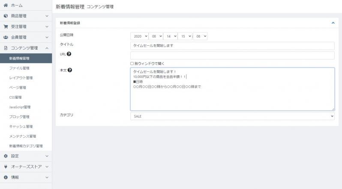Click the plug icon for オーナーズストア
The height and width of the screenshot is (189, 342).
click(6, 167)
